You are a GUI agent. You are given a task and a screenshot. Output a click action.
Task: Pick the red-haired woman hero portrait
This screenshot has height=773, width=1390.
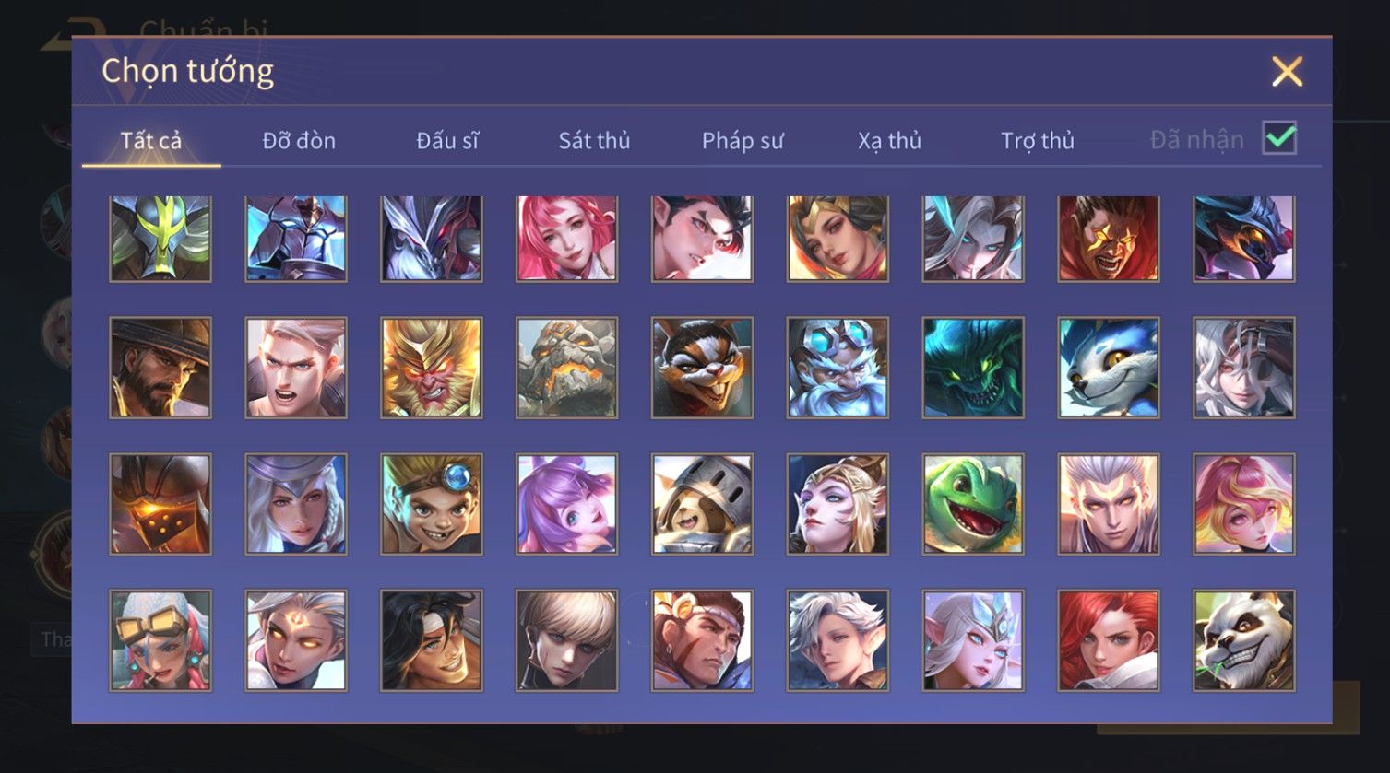1108,640
